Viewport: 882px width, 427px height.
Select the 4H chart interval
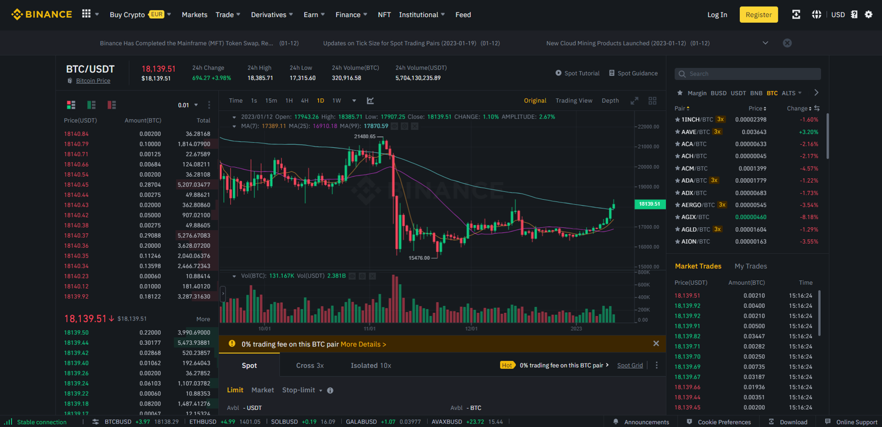click(x=305, y=100)
